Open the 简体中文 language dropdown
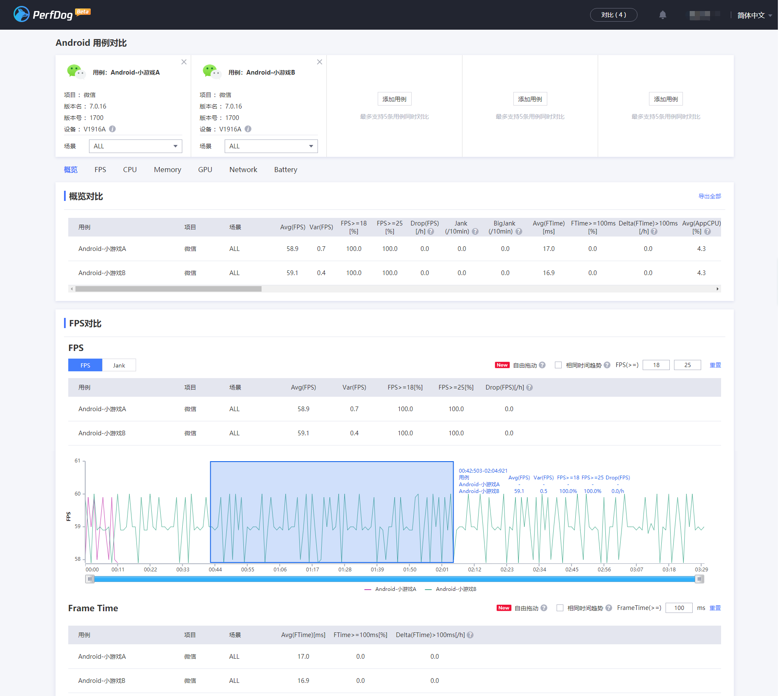780x696 pixels. (x=755, y=15)
